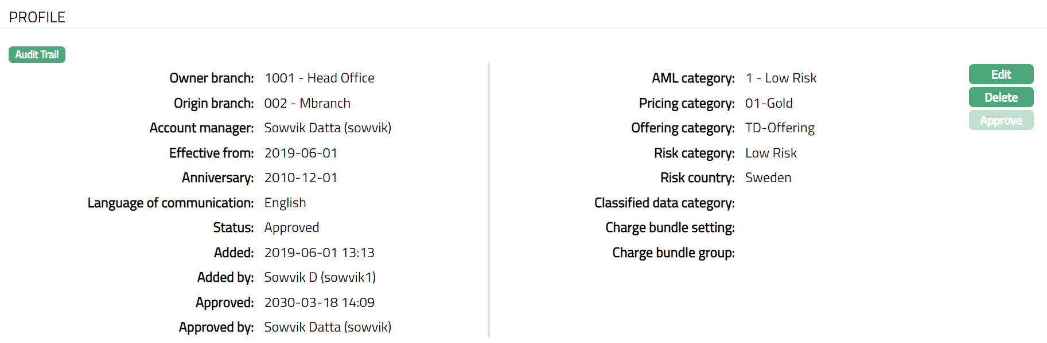Click the approved timestamp 2030-03-18 14:09
This screenshot has width=1047, height=343.
[319, 302]
